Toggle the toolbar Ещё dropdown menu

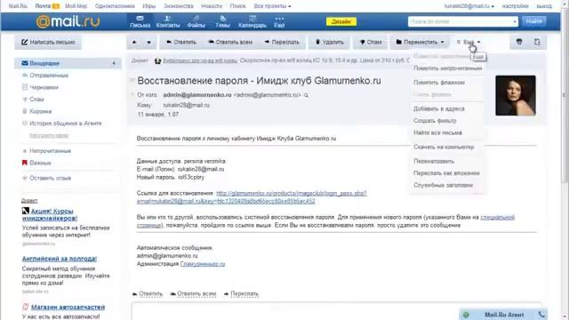point(469,42)
